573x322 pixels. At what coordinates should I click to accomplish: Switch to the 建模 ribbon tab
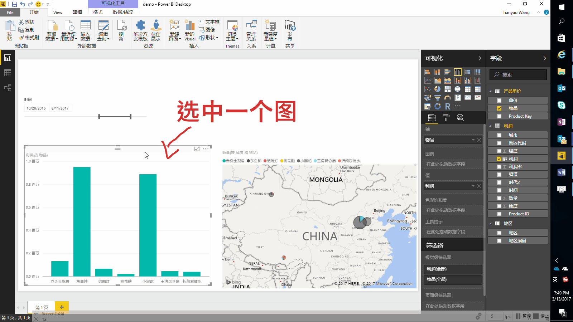[x=77, y=13]
